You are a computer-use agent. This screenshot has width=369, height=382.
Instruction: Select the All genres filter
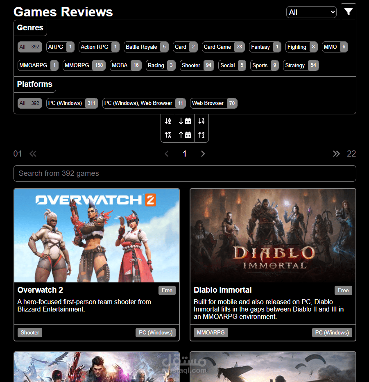30,47
